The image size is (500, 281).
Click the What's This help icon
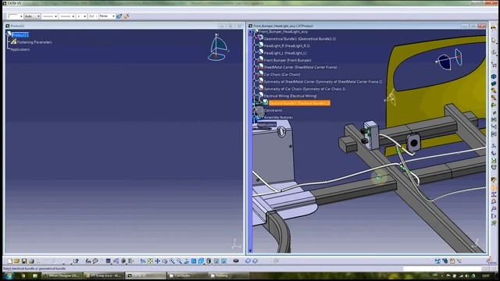pos(76,261)
